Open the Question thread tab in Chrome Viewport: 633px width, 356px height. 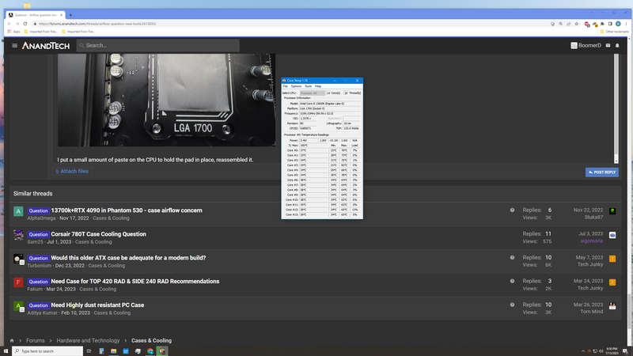coord(35,15)
